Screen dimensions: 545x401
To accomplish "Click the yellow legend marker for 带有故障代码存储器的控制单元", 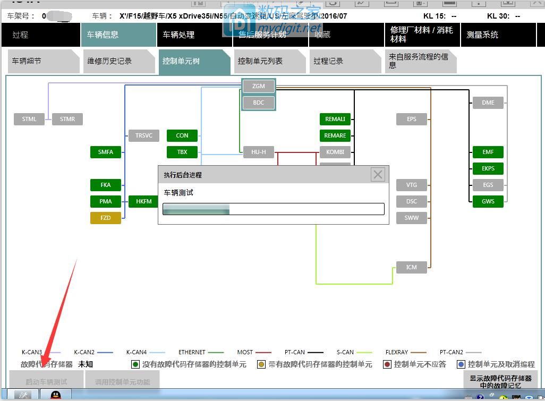I will point(261,364).
